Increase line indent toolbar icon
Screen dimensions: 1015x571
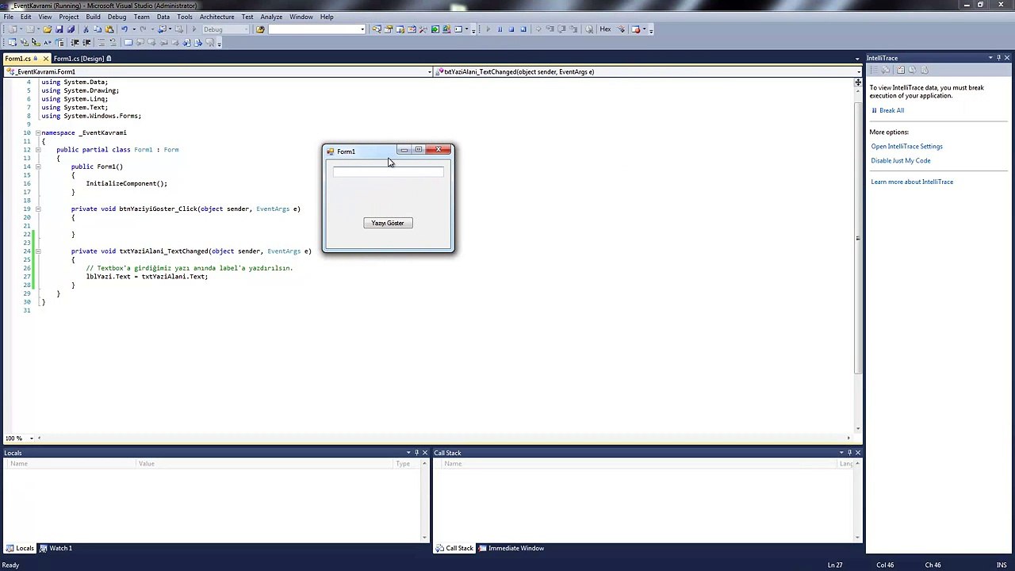point(86,42)
